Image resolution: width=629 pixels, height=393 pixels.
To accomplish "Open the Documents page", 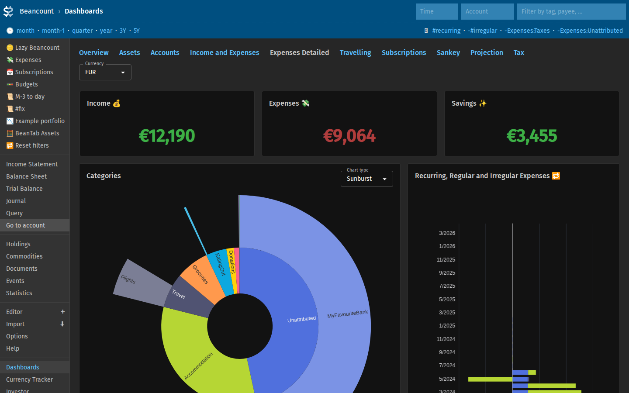I will tap(35, 269).
